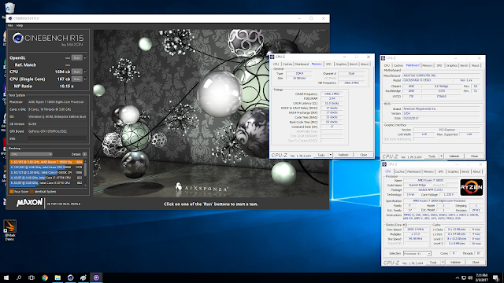This screenshot has height=283, width=504.
Task: Open Task View on the taskbar
Action: pyautogui.click(x=31, y=277)
